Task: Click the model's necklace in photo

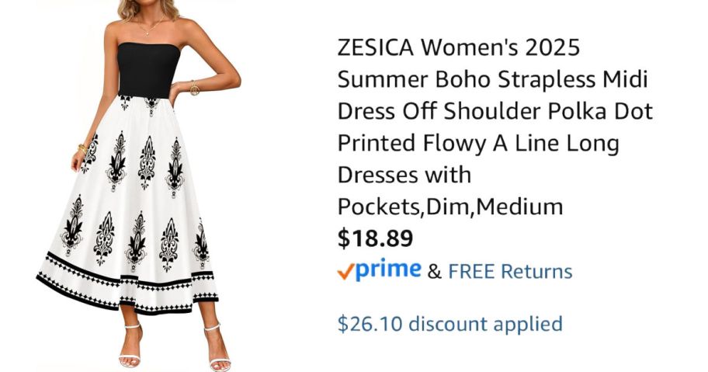Action: click(152, 29)
